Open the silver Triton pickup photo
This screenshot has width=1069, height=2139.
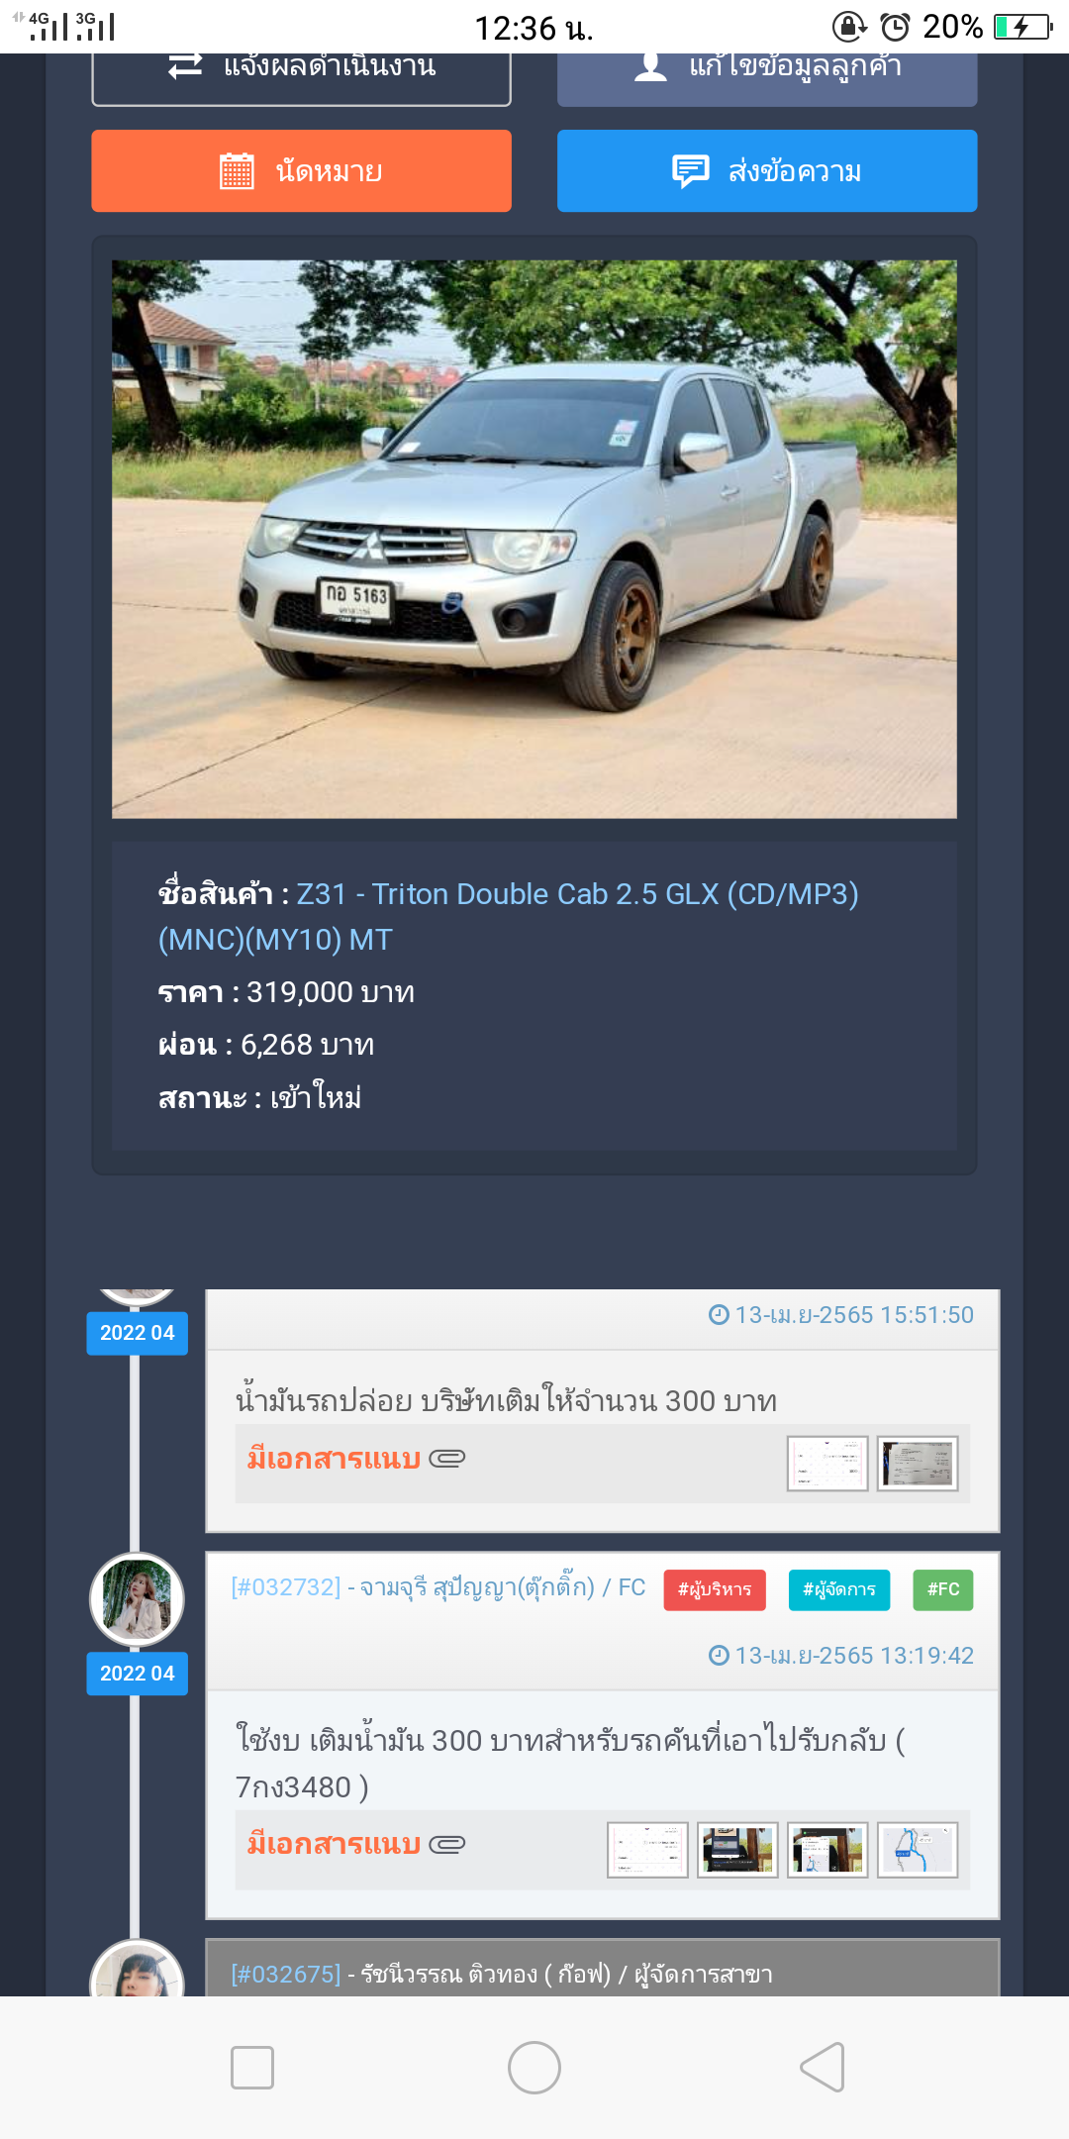pyautogui.click(x=534, y=539)
